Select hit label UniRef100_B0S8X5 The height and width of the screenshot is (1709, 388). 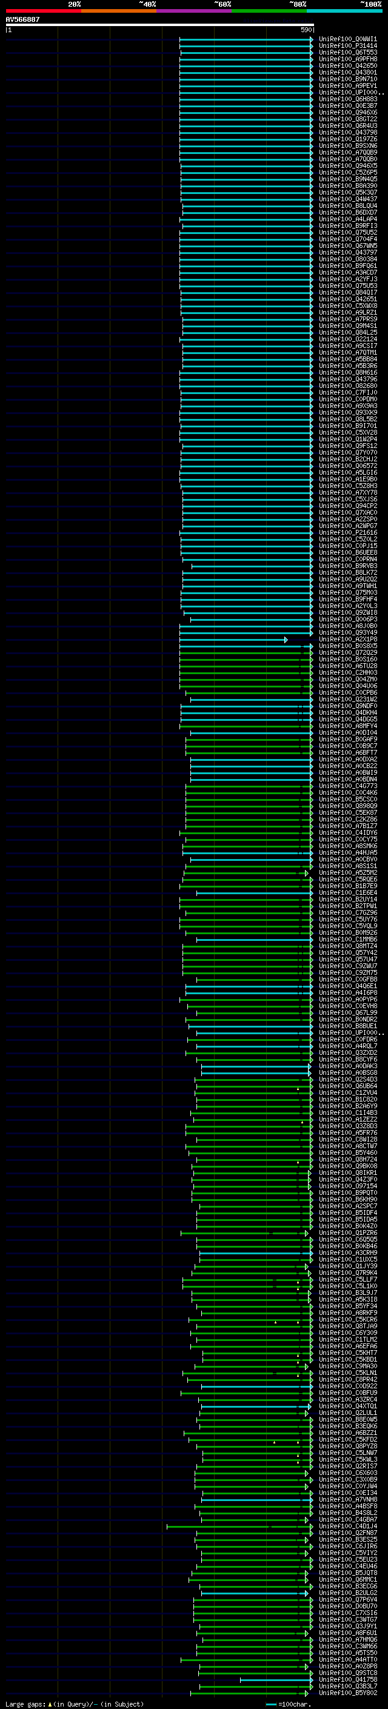pos(347,646)
